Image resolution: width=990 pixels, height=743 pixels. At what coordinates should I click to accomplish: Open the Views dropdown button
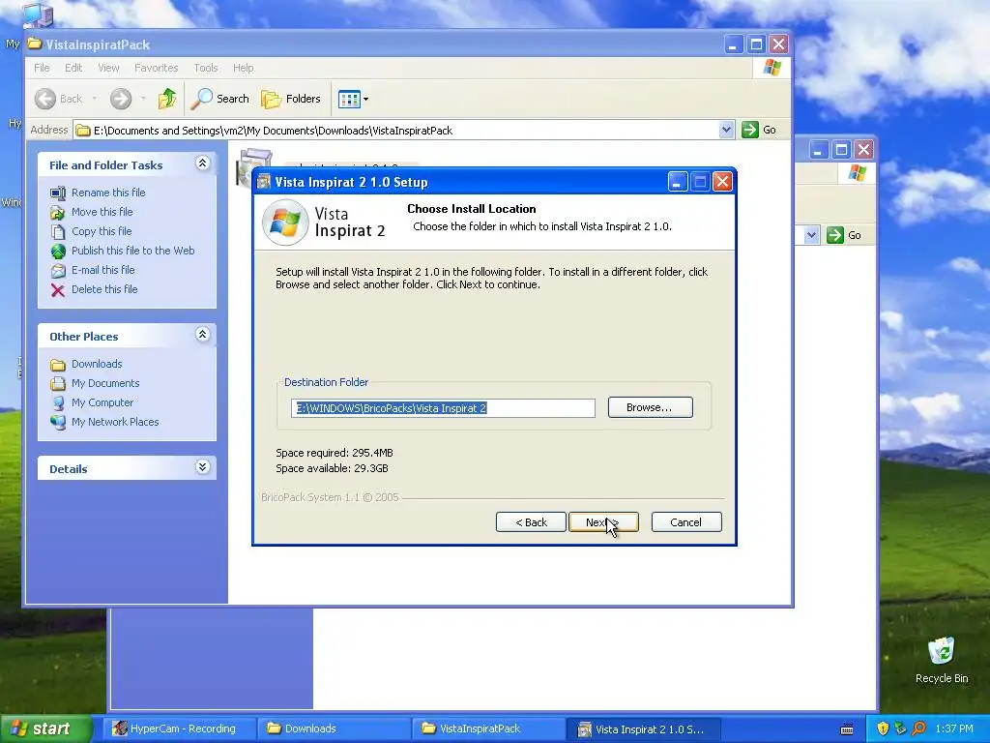coord(353,99)
